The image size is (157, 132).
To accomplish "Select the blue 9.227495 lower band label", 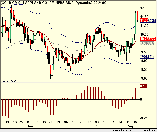I will coord(147,57).
